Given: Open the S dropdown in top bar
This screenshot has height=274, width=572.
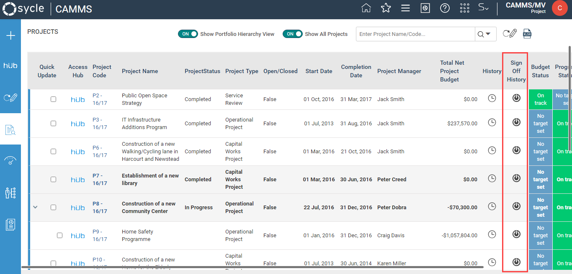Looking at the screenshot, I should [x=484, y=8].
